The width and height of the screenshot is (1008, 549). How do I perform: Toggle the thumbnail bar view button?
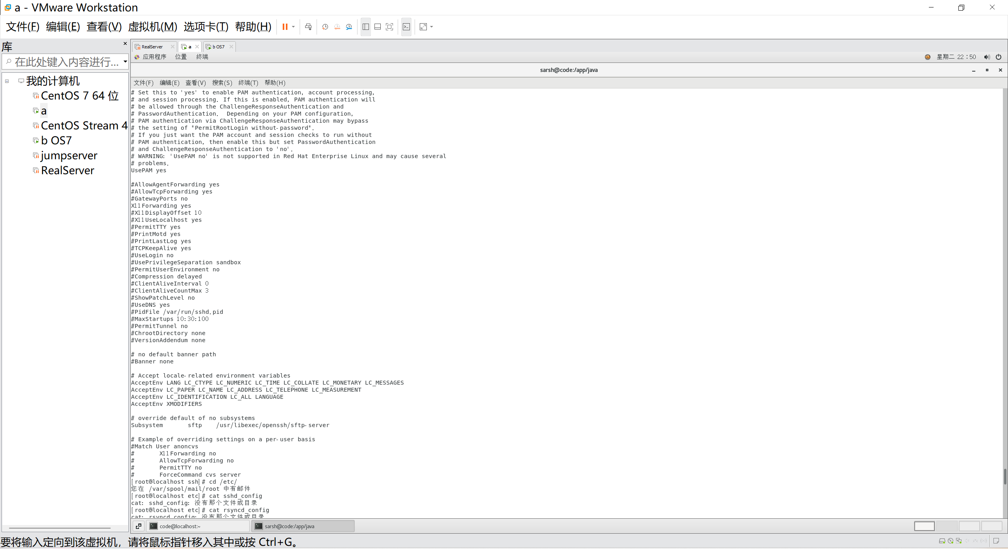tap(378, 27)
